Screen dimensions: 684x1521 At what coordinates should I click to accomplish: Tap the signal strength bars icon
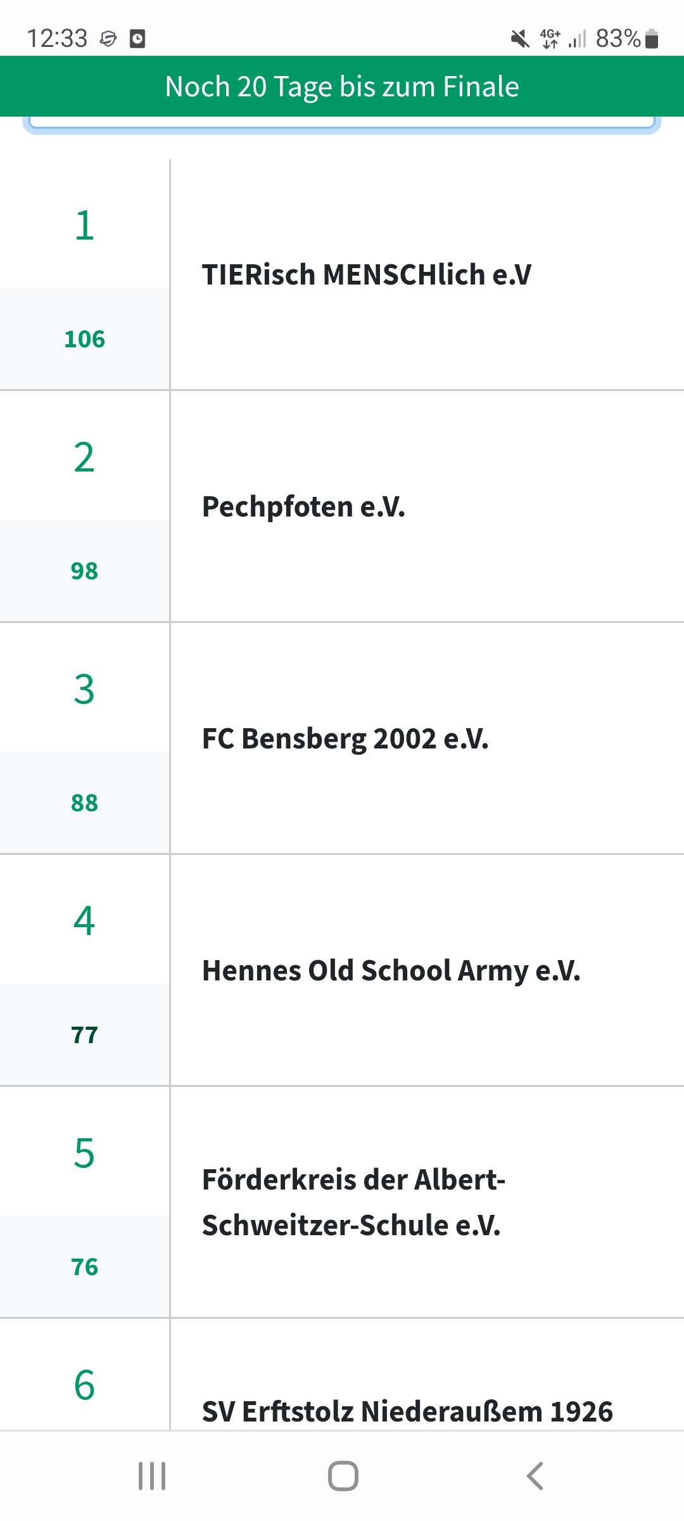coord(578,39)
